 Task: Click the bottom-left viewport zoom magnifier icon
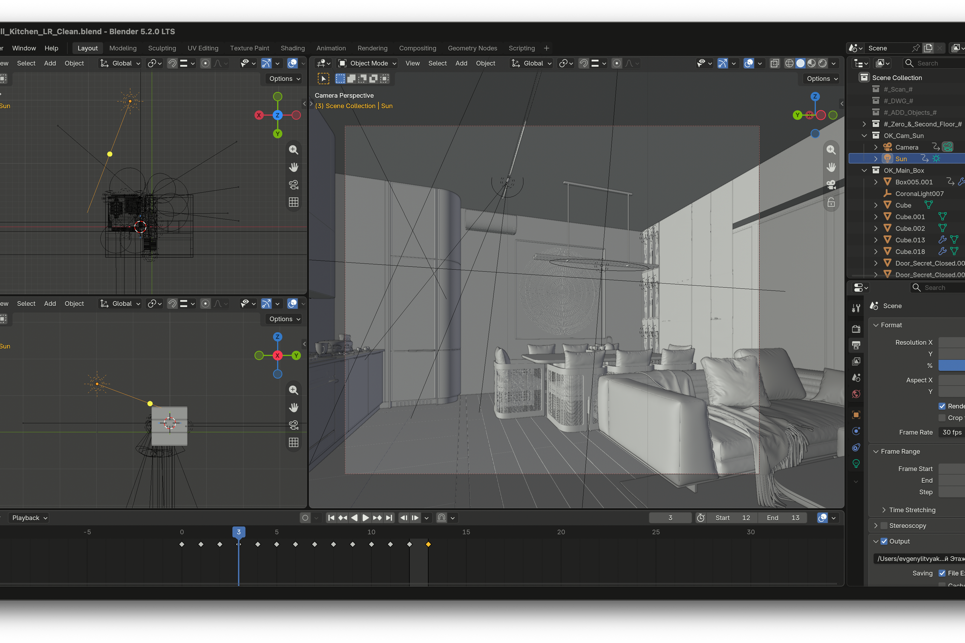[293, 390]
